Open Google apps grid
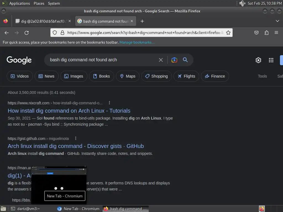Screen dimensions: 283x212 [271, 60]
